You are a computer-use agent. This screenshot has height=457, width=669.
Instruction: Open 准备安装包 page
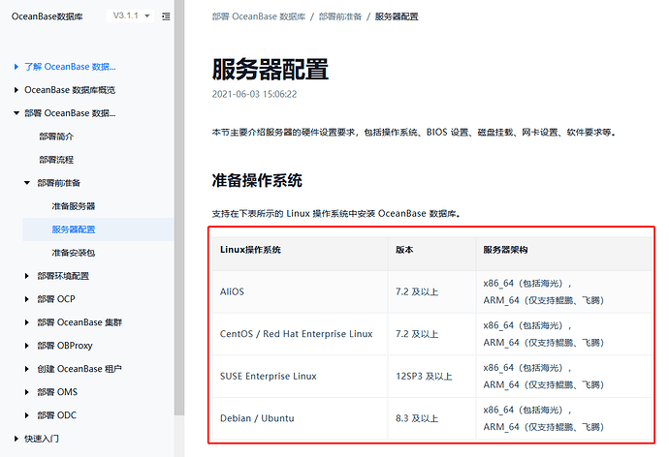point(74,253)
